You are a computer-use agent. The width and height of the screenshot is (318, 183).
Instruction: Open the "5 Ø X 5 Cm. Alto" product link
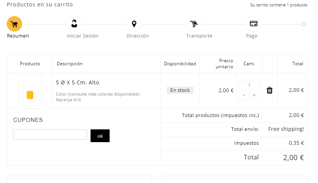77,82
